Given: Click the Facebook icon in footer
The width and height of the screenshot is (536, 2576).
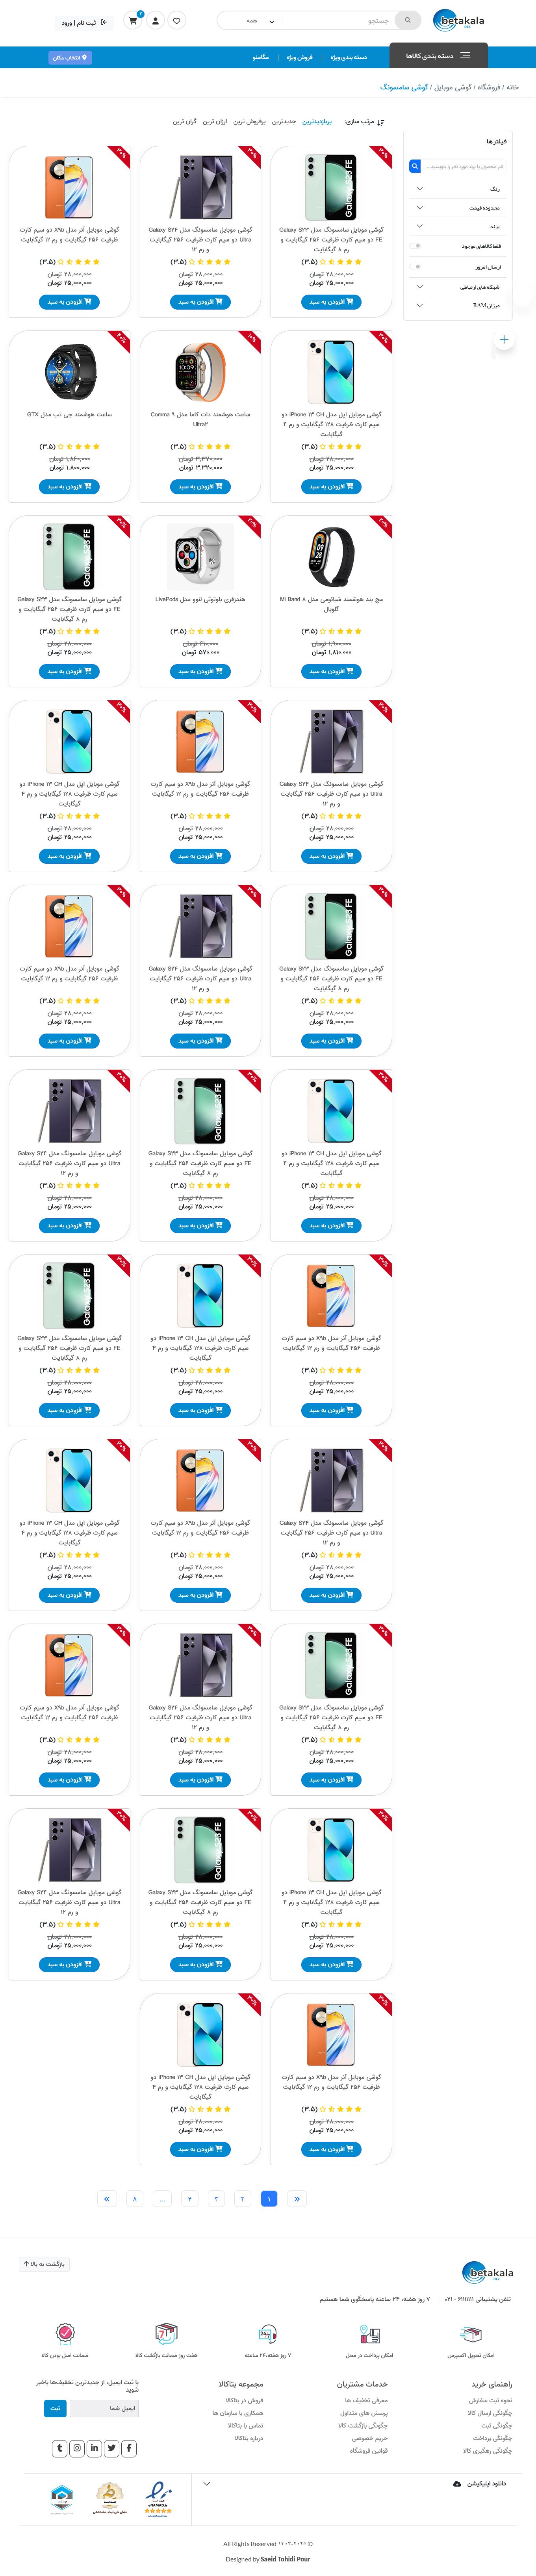Looking at the screenshot, I should click(x=129, y=2448).
